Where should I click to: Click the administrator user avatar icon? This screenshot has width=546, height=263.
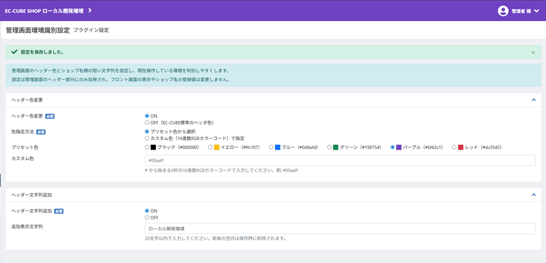pos(503,11)
